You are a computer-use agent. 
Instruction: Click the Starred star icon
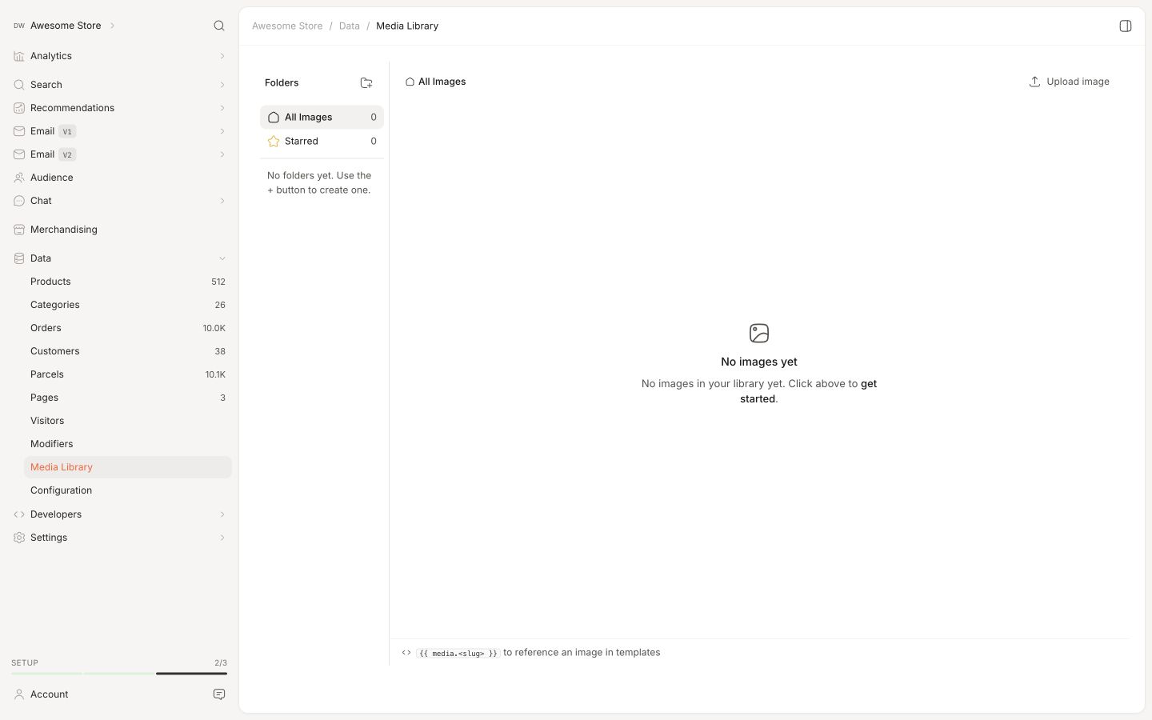(274, 142)
